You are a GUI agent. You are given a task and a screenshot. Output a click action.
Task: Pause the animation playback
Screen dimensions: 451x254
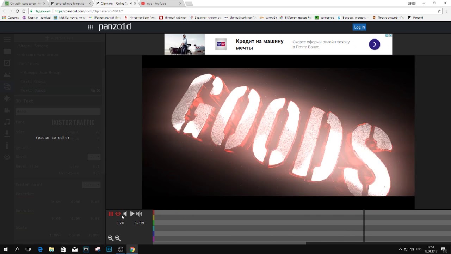coord(111,214)
